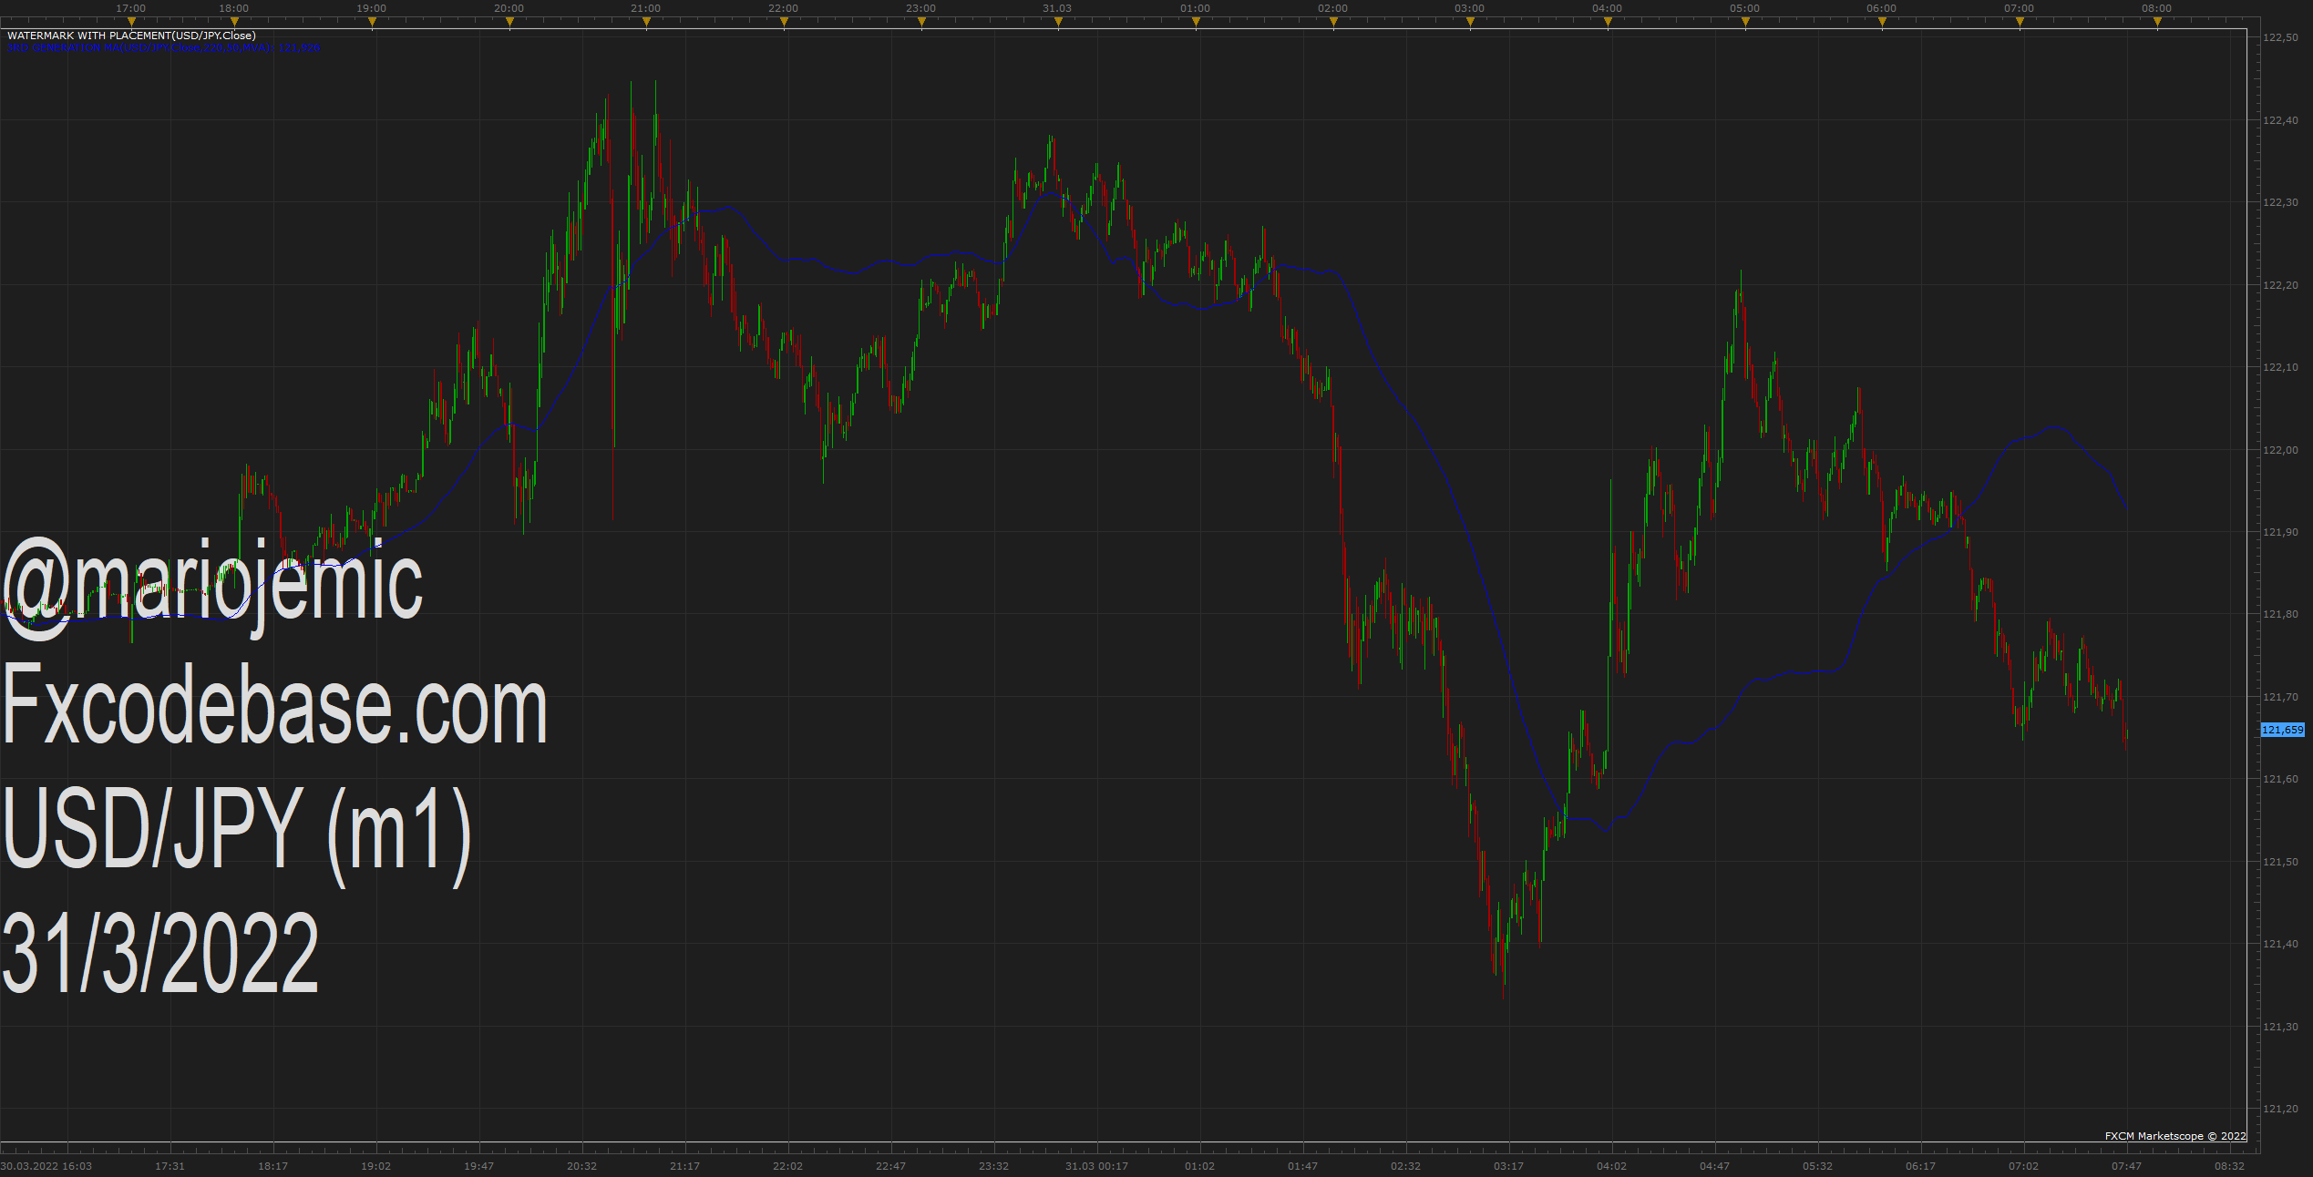Click the 122,20 price axis label
2313x1177 pixels.
click(x=2280, y=285)
